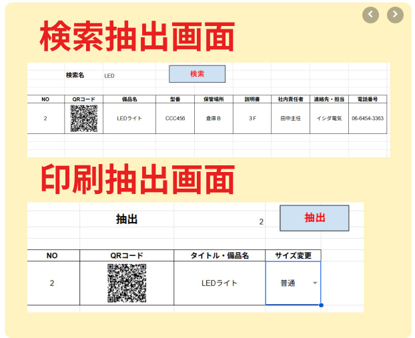Select the phone number 06-6454-3363 cell
Image resolution: width=415 pixels, height=338 pixels.
pos(368,118)
